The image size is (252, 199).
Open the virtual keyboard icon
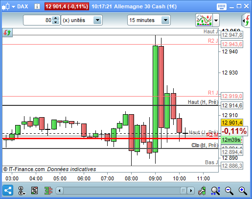(222, 7)
